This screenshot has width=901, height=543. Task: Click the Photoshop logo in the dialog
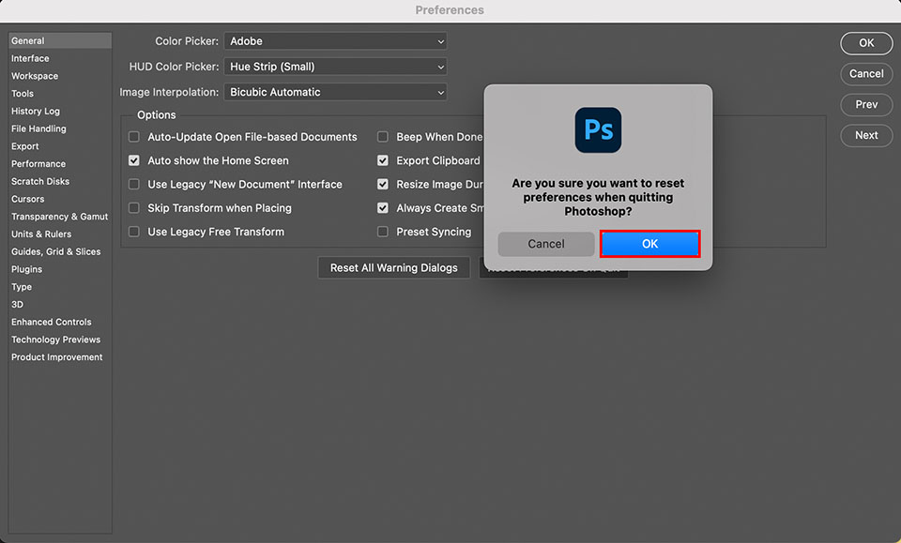[x=598, y=129]
